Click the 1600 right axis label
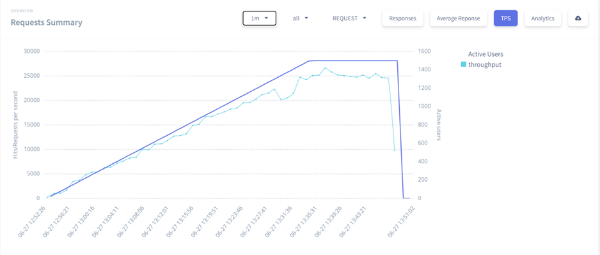This screenshot has width=600, height=255. coord(423,52)
